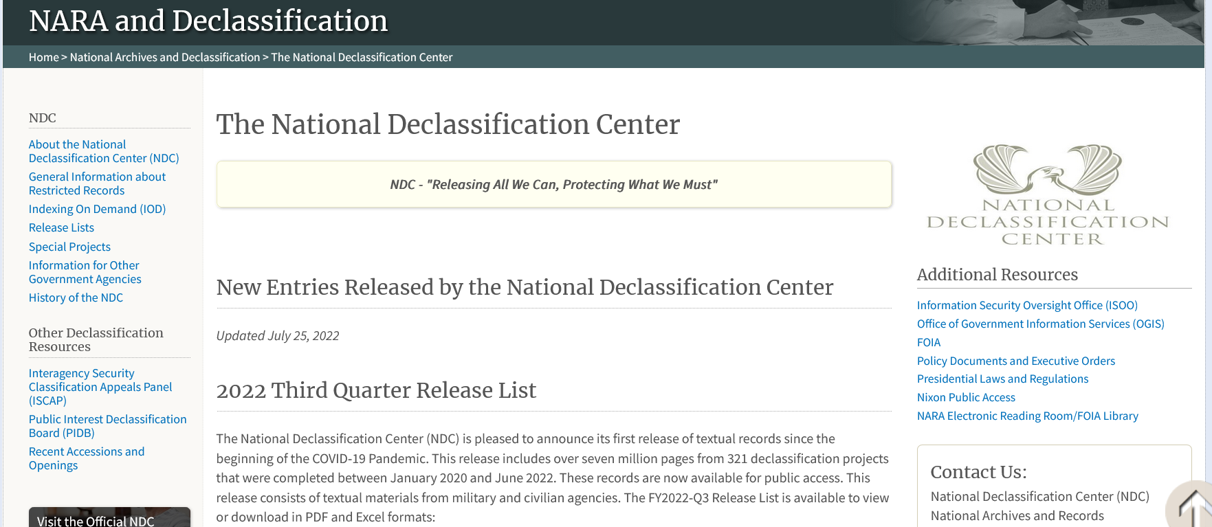
Task: Open Office of Government Information Services (OGIS)
Action: [1040, 324]
